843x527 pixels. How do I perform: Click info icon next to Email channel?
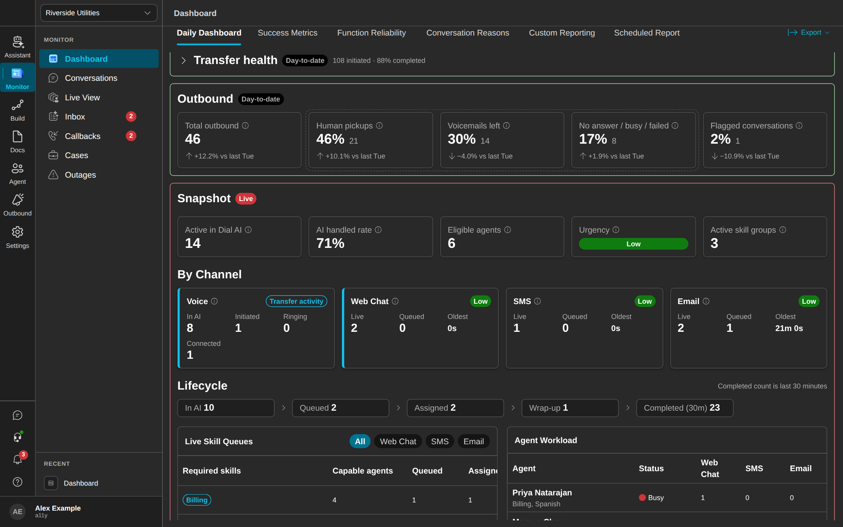pyautogui.click(x=706, y=301)
